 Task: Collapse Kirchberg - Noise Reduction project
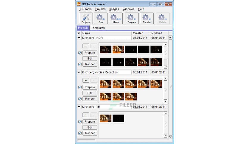(79, 72)
